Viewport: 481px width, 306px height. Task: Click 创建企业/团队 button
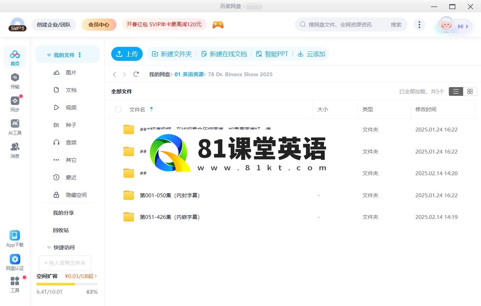point(54,24)
